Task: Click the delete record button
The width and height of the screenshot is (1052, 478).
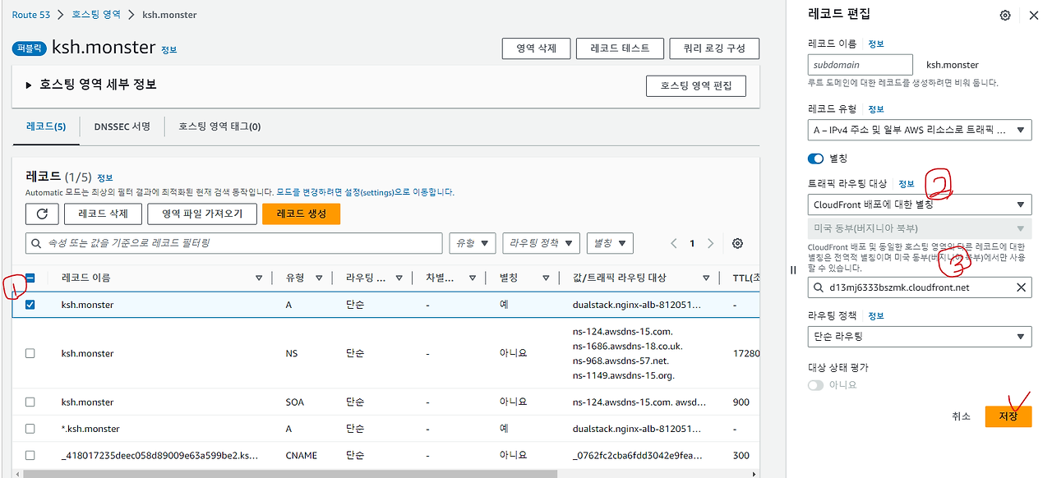Action: pyautogui.click(x=103, y=214)
